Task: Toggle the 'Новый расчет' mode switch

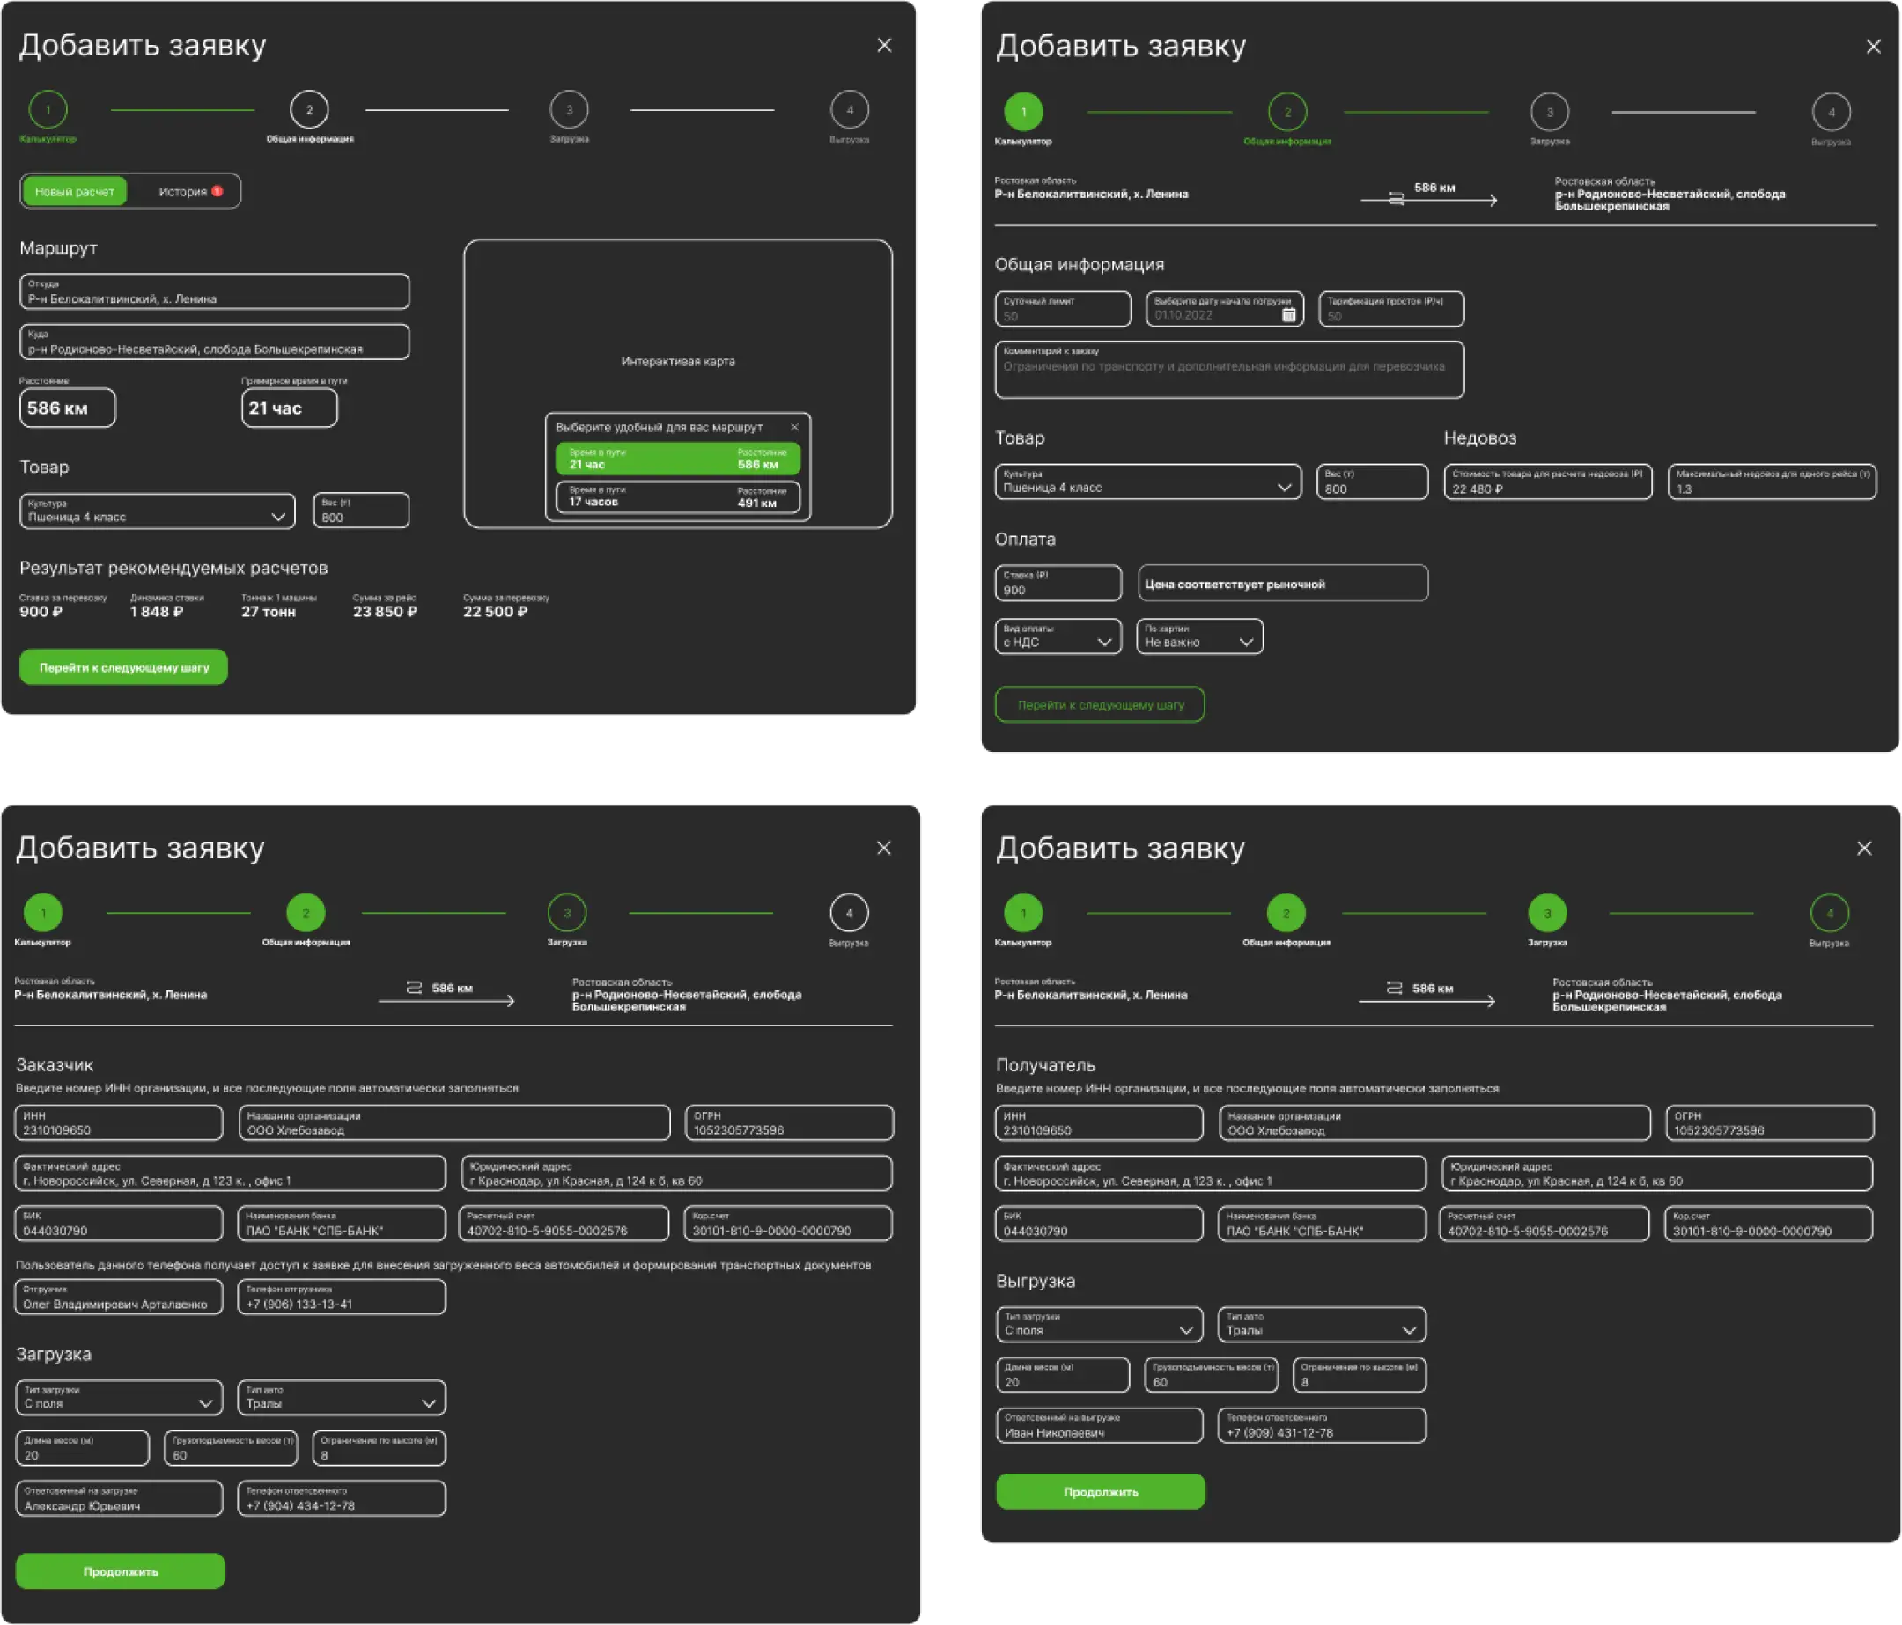Action: [x=75, y=191]
